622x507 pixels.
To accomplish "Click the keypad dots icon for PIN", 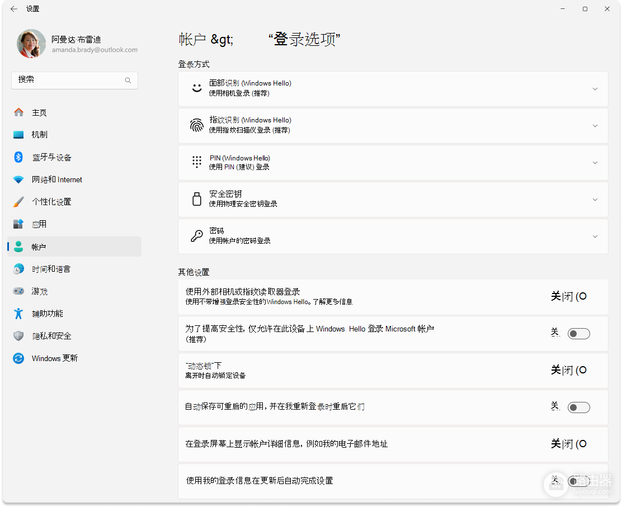I will pos(197,162).
